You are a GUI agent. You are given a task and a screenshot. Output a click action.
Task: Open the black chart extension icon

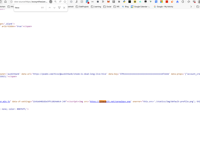click(130, 2)
